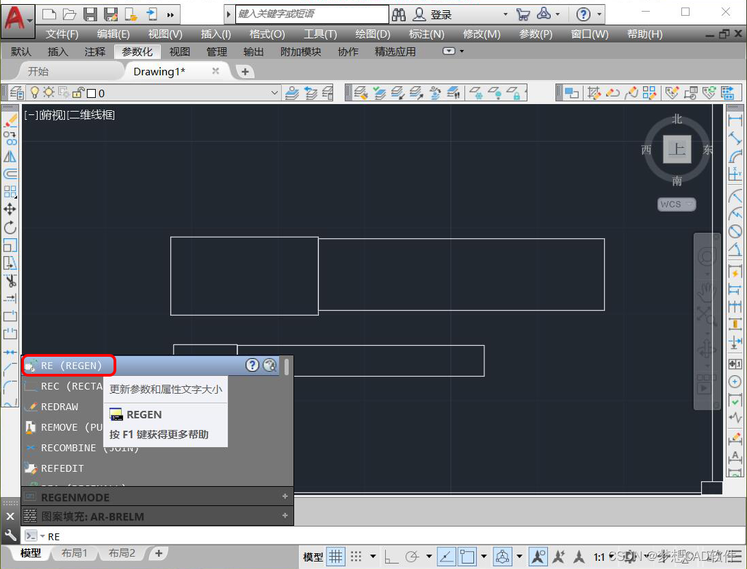747x569 pixels.
Task: Open the 修改(M) menu
Action: [x=482, y=34]
